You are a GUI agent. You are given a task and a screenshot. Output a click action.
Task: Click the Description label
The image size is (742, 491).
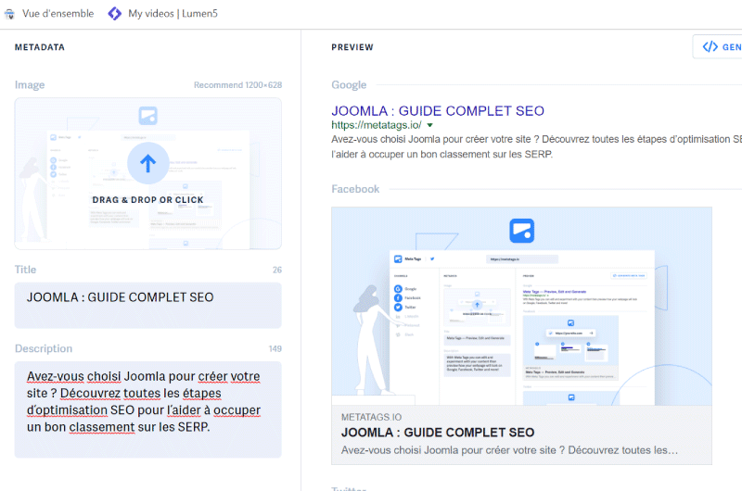[x=44, y=348]
